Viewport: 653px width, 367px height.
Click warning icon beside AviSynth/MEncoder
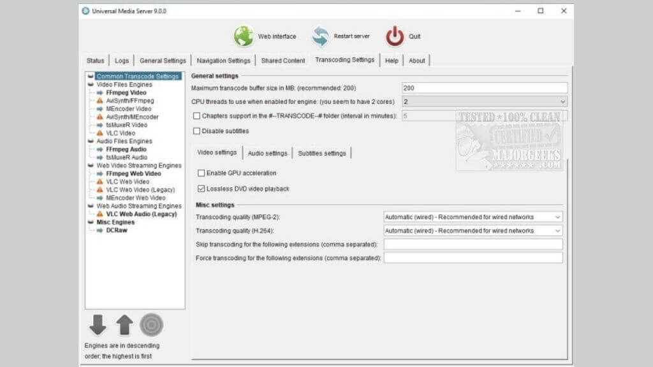pyautogui.click(x=100, y=117)
